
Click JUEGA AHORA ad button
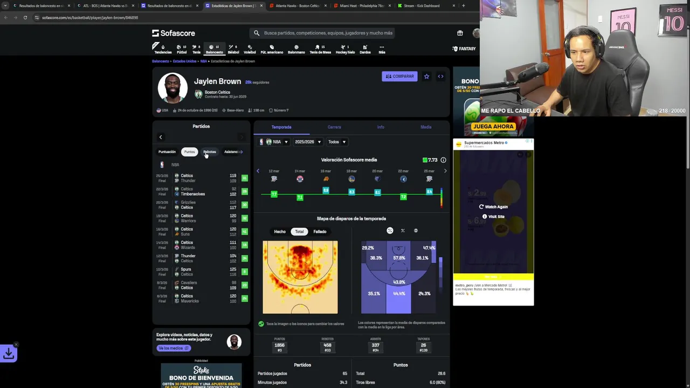tap(493, 127)
